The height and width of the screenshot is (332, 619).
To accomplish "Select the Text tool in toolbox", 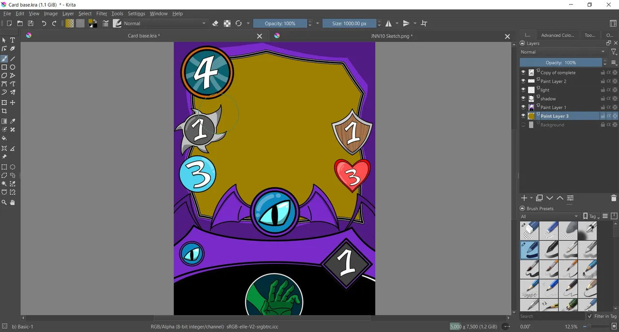I will pos(13,40).
